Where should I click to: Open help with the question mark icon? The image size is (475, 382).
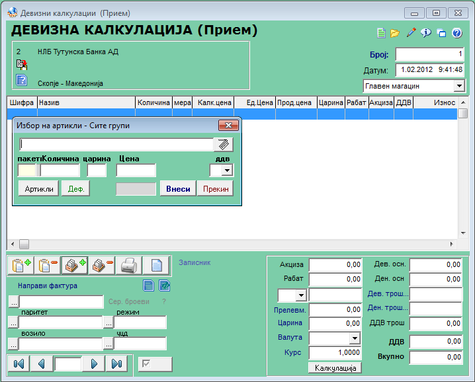point(457,32)
